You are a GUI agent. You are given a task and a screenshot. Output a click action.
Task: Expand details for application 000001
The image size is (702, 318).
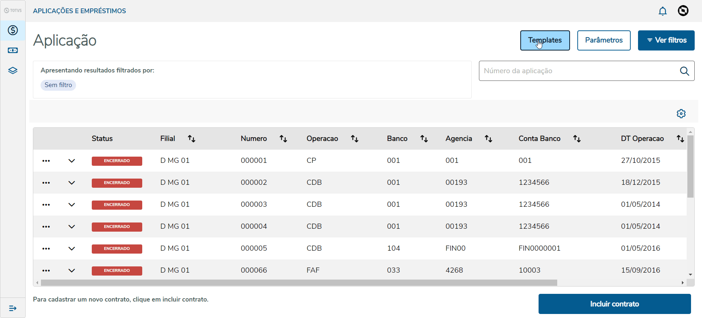tap(72, 161)
